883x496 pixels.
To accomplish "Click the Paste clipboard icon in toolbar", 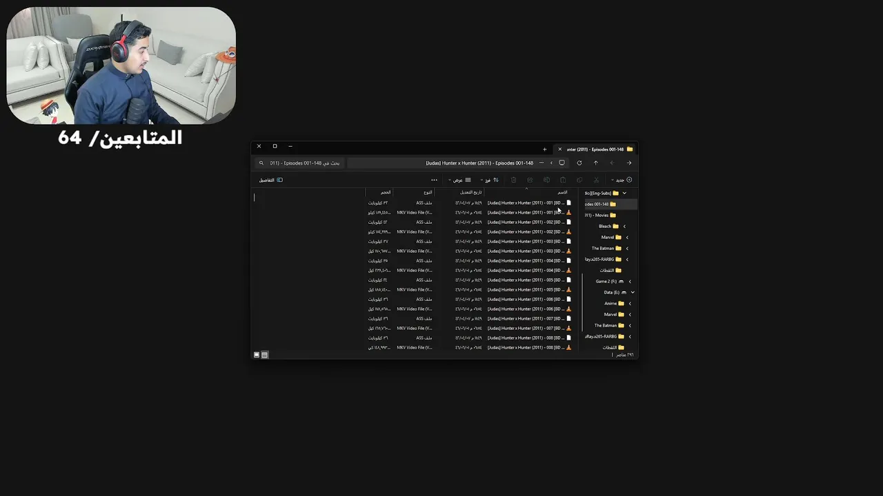I will pyautogui.click(x=563, y=180).
